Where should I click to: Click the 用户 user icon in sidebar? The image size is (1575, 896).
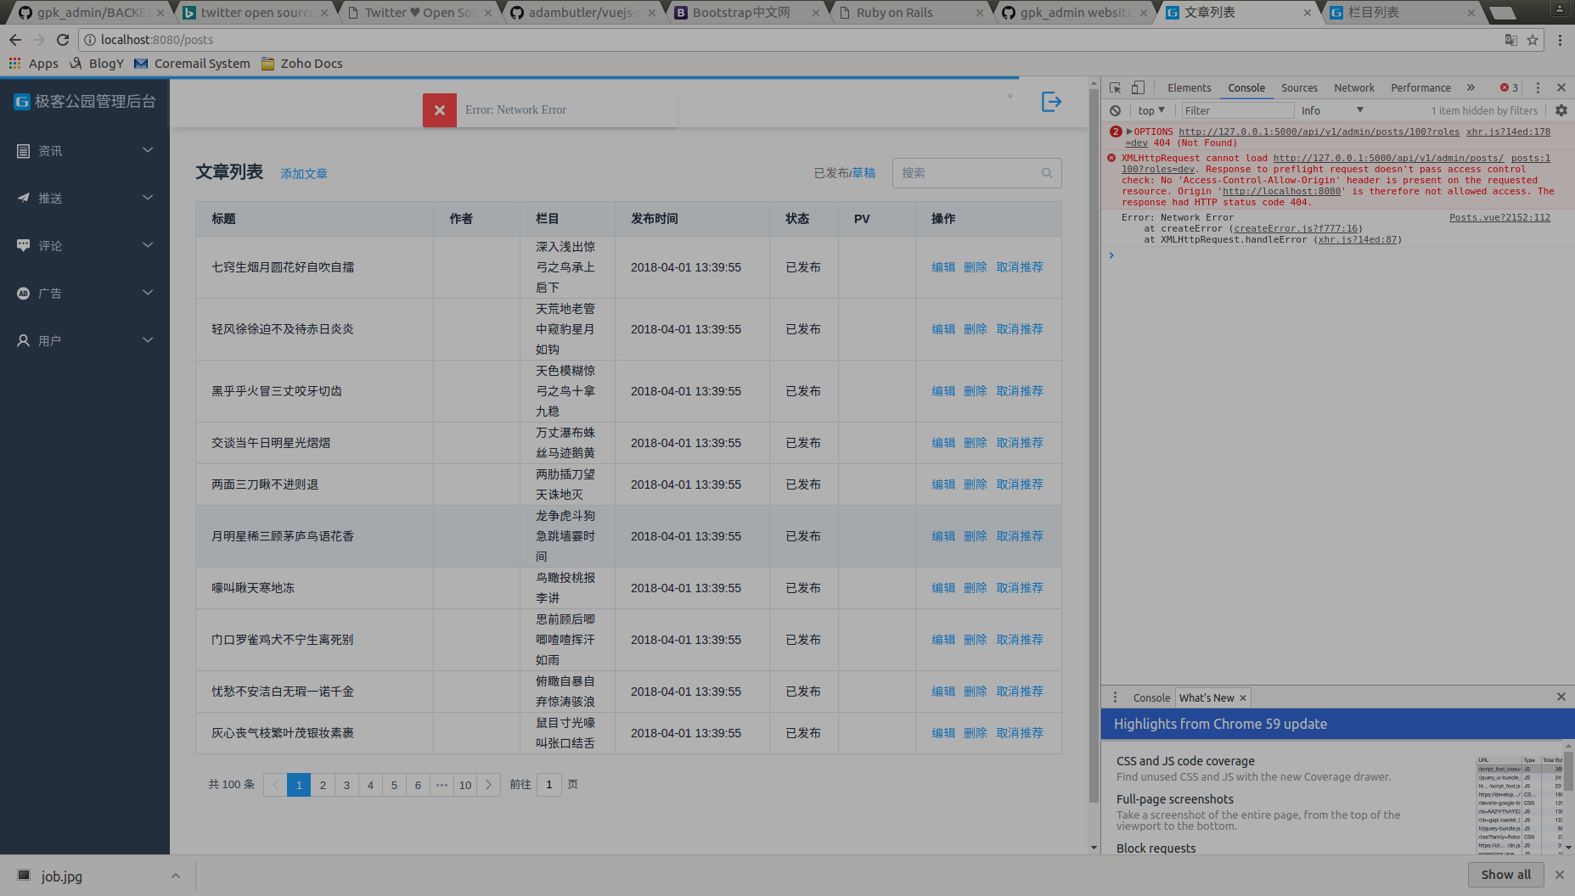[x=23, y=340]
